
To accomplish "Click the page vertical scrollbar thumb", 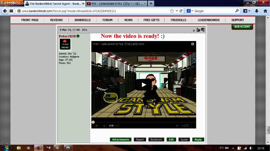I will point(268,130).
